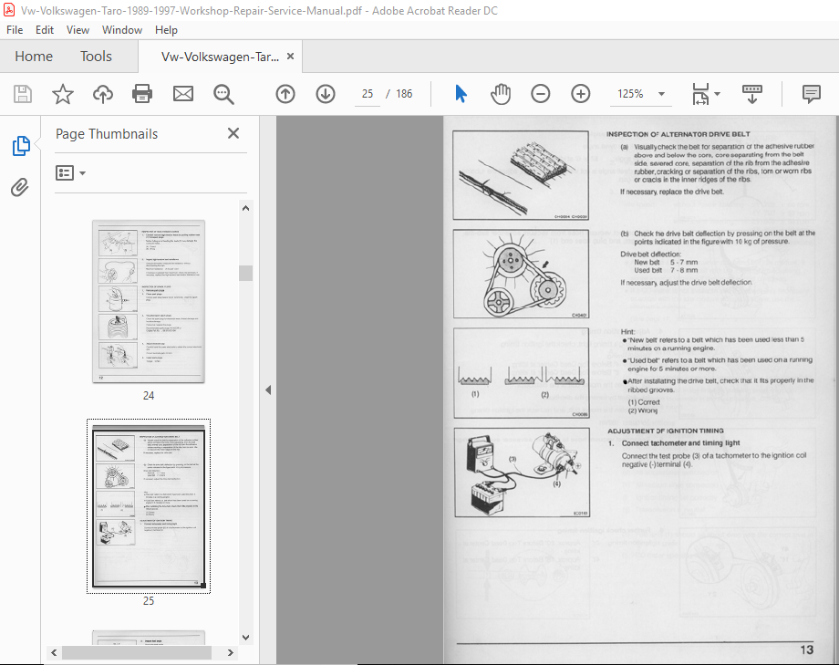Zoom out with the minus icon
The image size is (839, 665).
point(541,94)
